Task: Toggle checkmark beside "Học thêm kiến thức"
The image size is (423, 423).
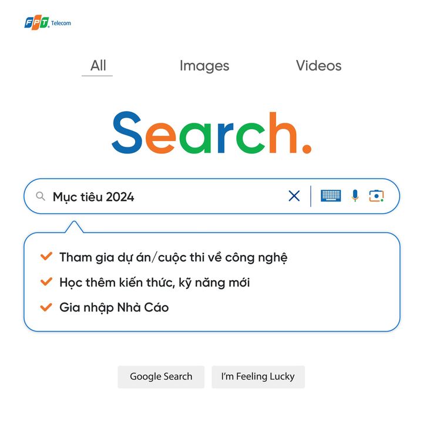Action: point(46,282)
